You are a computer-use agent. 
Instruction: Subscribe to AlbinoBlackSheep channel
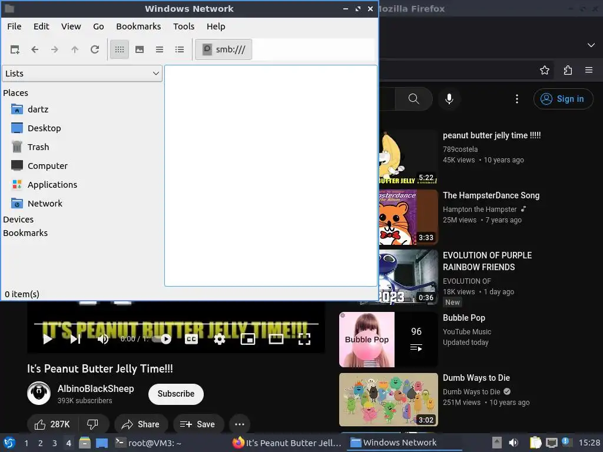176,394
